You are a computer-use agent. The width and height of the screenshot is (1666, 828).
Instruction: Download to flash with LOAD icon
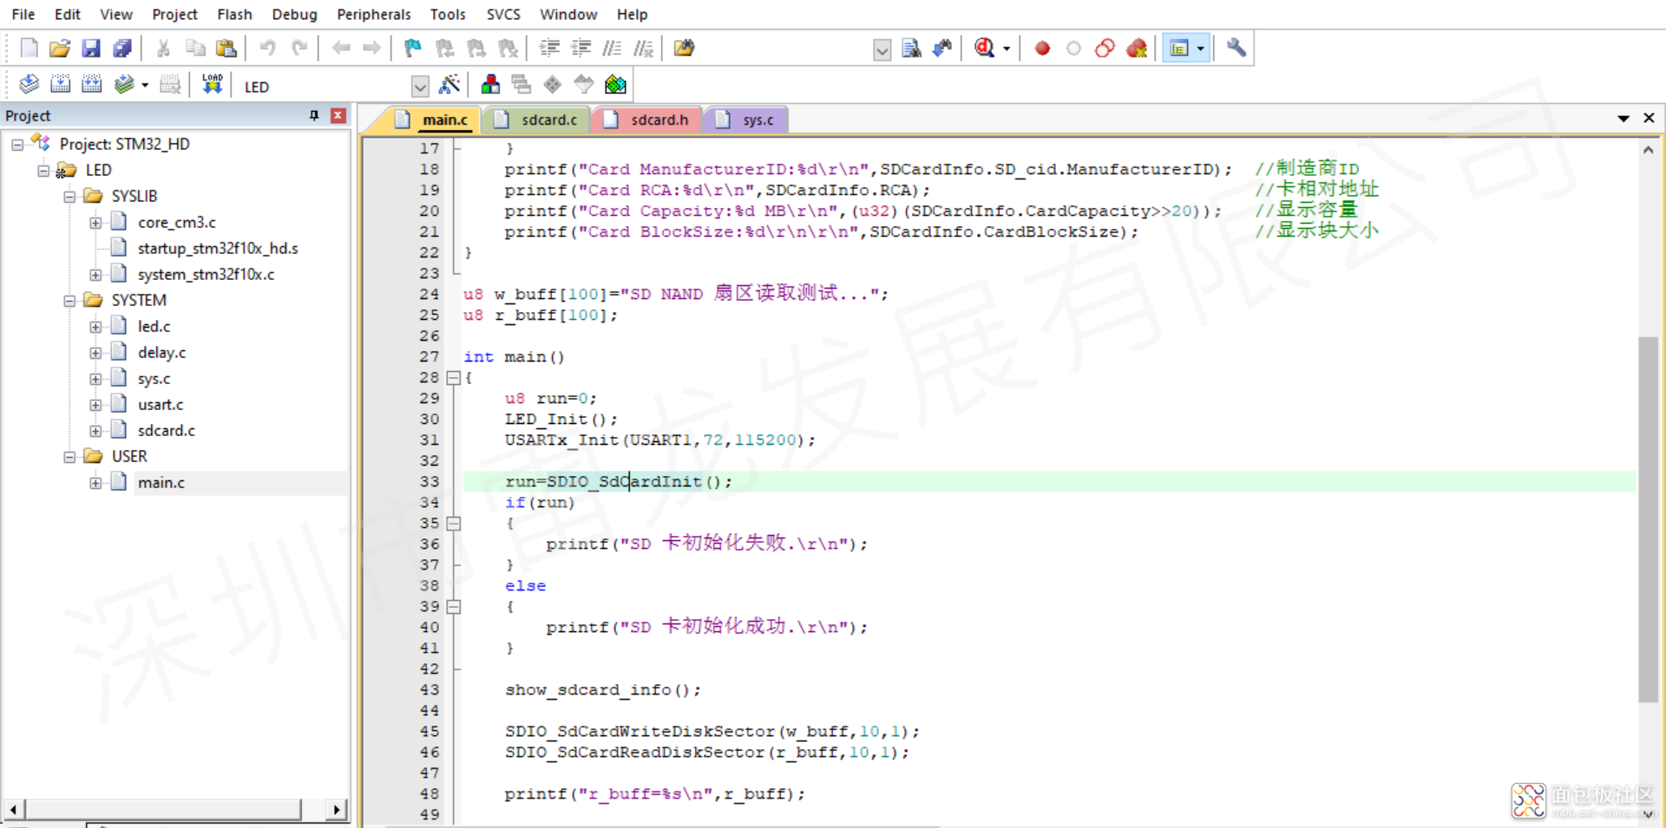(x=212, y=85)
